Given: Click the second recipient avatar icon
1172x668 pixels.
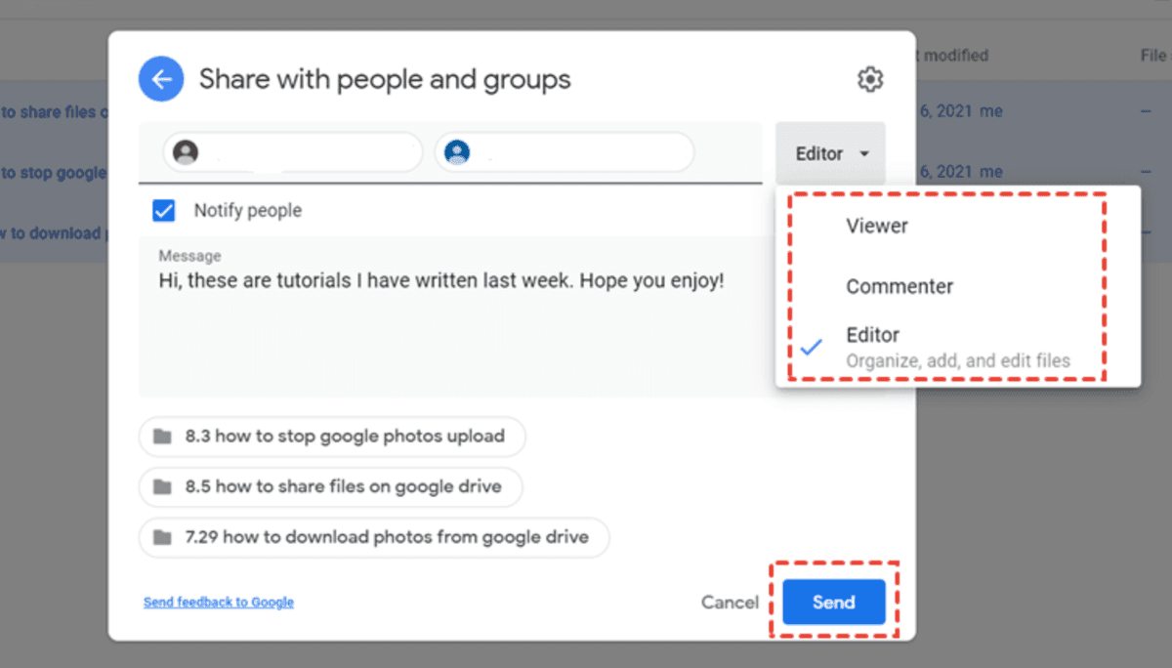Looking at the screenshot, I should [455, 152].
